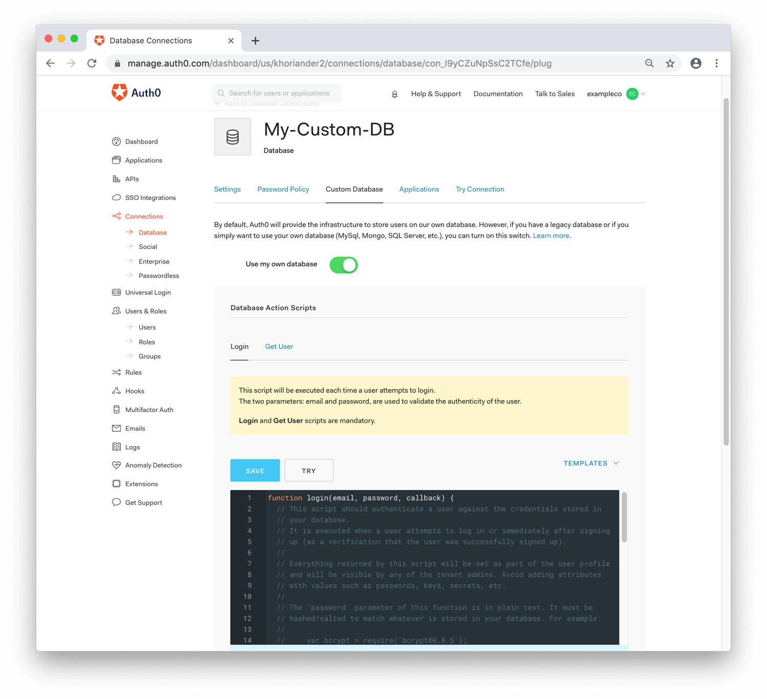Viewport: 767px width, 699px height.
Task: Click the Universal Login icon
Action: (x=117, y=292)
